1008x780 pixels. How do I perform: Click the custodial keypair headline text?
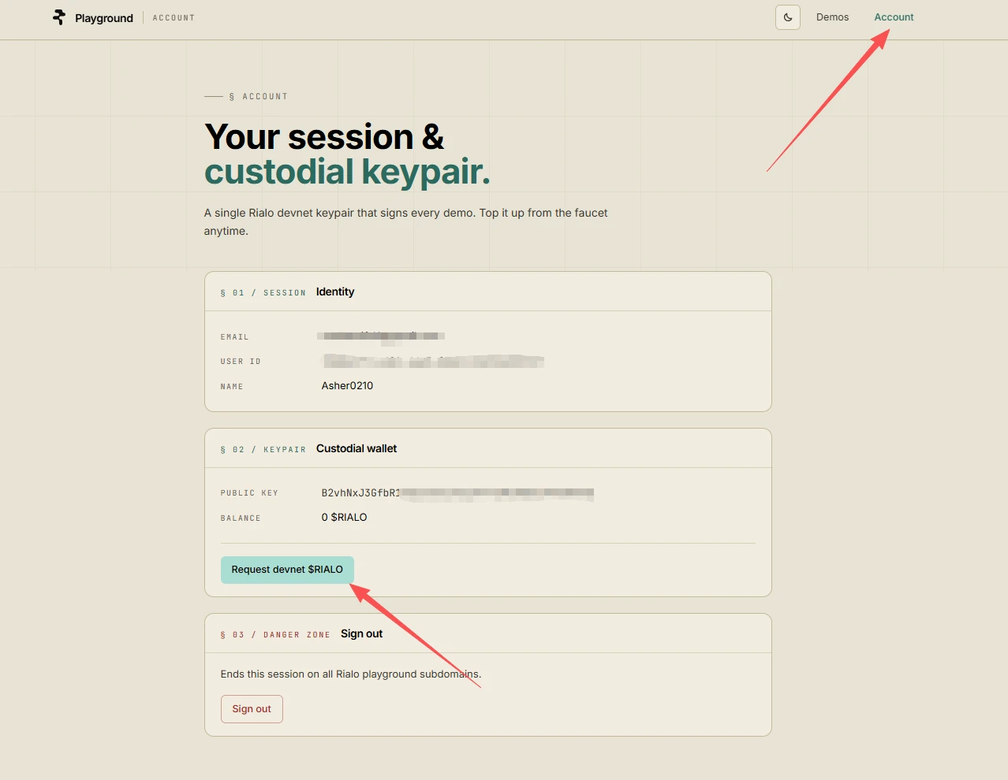pyautogui.click(x=347, y=173)
